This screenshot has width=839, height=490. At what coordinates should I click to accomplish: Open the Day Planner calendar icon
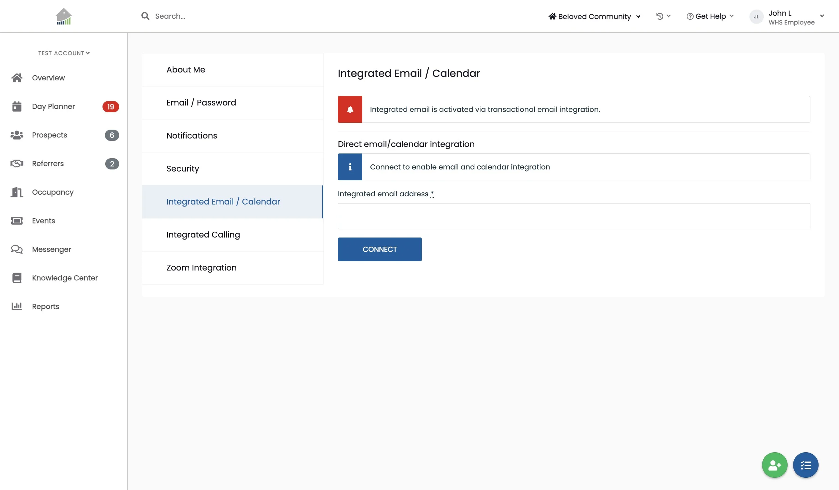pos(17,107)
